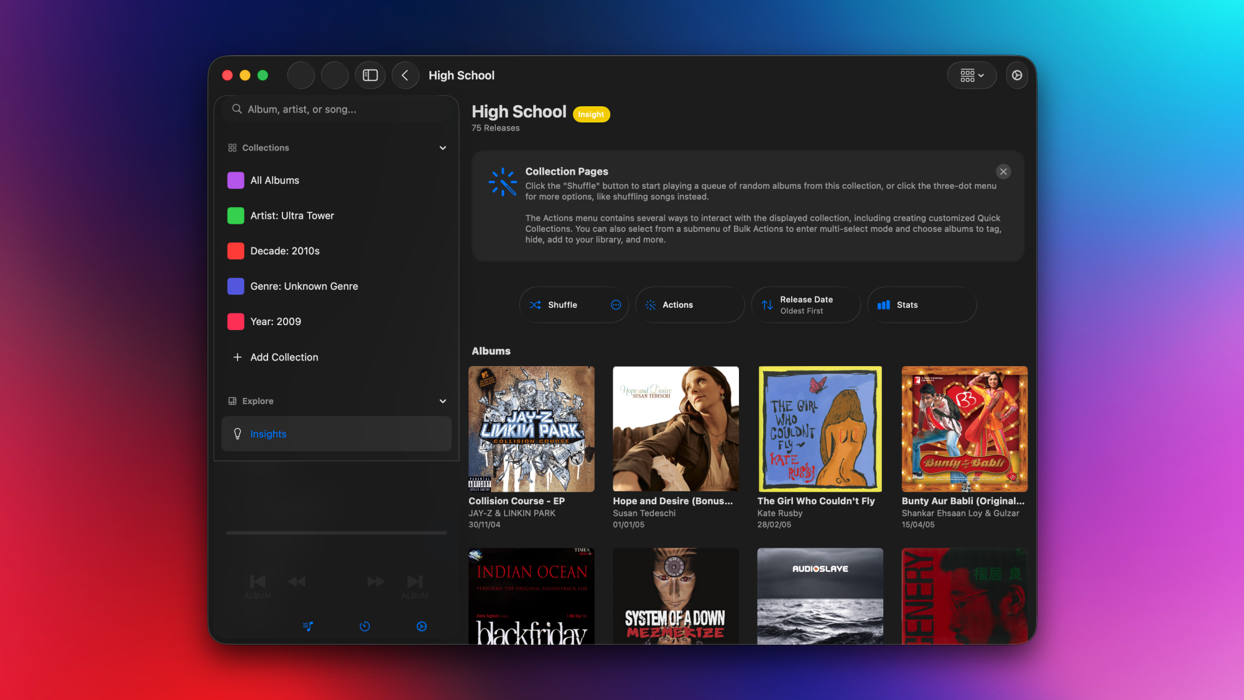Open the three-dot shuffle options menu

(615, 305)
